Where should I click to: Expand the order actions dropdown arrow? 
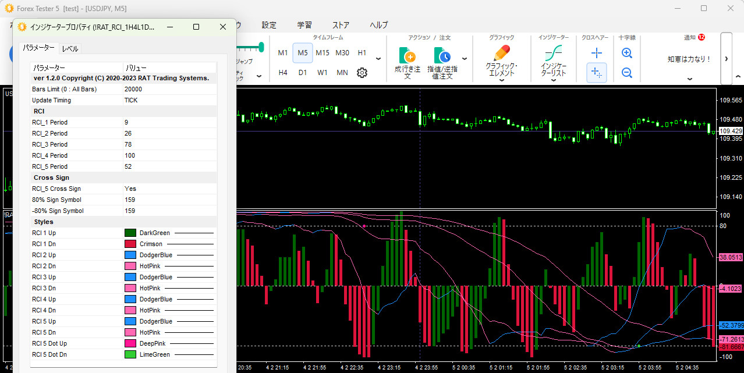(465, 59)
